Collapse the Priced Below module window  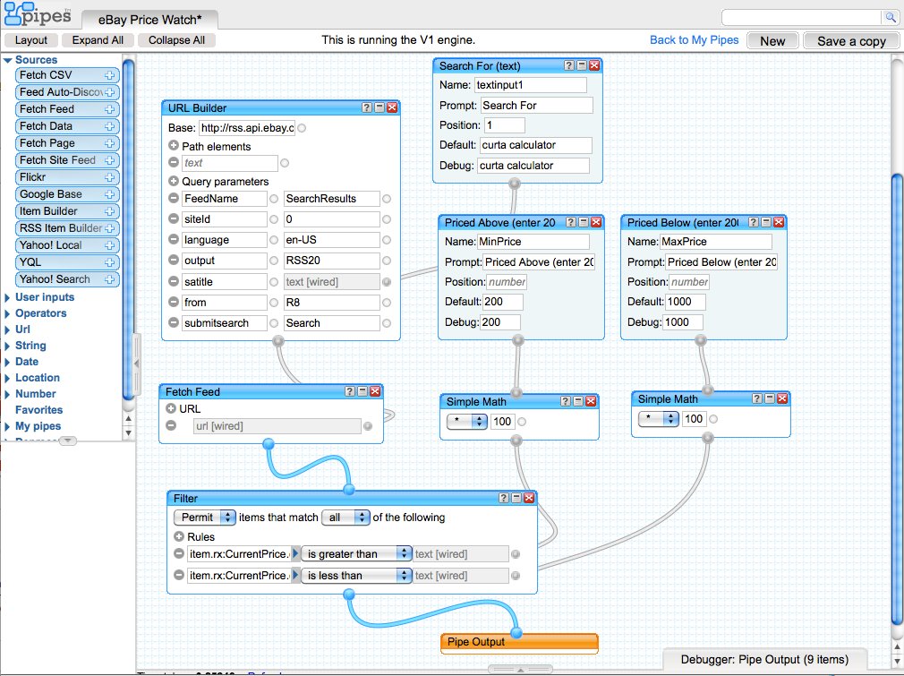pyautogui.click(x=766, y=222)
